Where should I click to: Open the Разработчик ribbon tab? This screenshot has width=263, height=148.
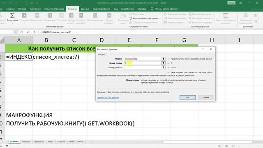click(x=127, y=9)
